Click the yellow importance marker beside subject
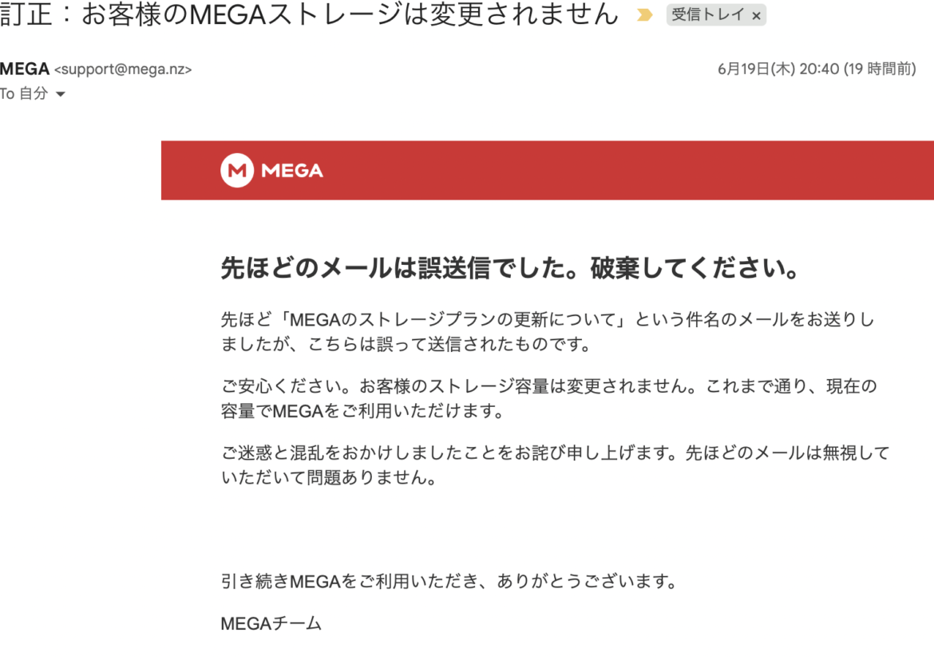 pyautogui.click(x=644, y=15)
